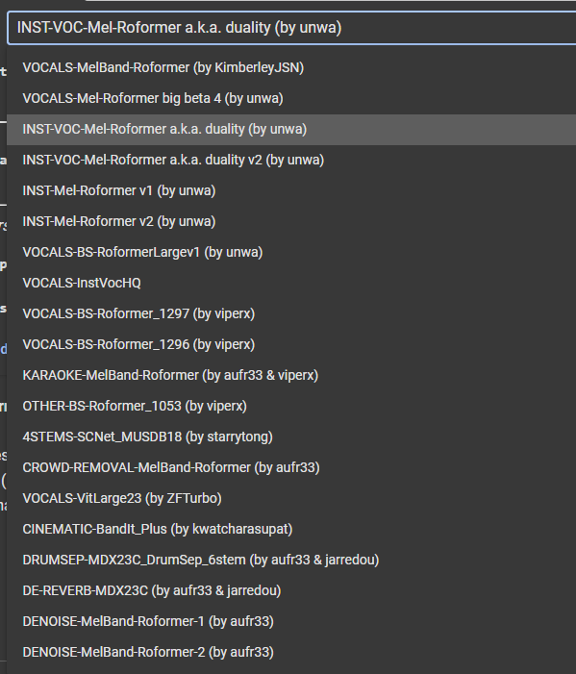Click the model dropdown input field
Viewport: 576px width, 674px height.
(x=291, y=28)
